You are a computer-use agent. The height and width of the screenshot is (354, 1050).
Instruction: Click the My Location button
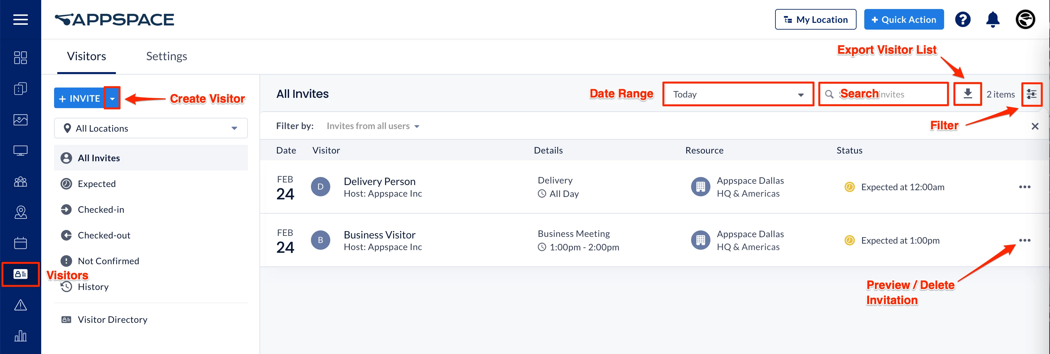click(815, 20)
